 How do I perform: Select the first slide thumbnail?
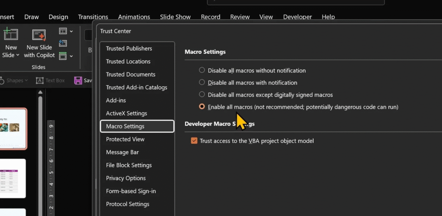pyautogui.click(x=13, y=128)
